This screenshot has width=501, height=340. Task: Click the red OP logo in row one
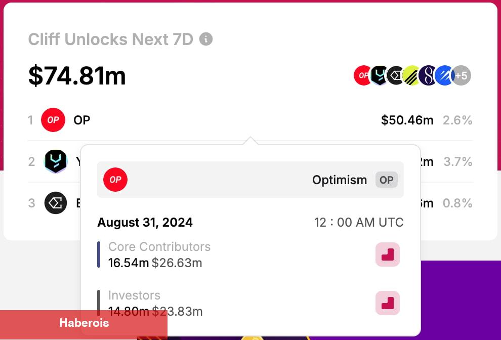click(x=53, y=120)
